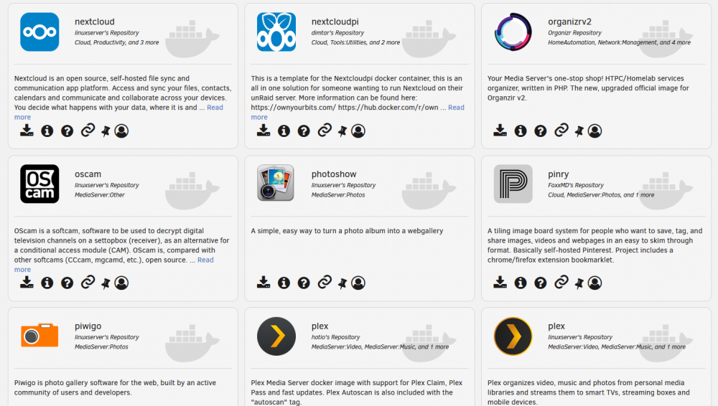Click the link icon for organizrv2
Image resolution: width=718 pixels, height=406 pixels.
pos(561,131)
